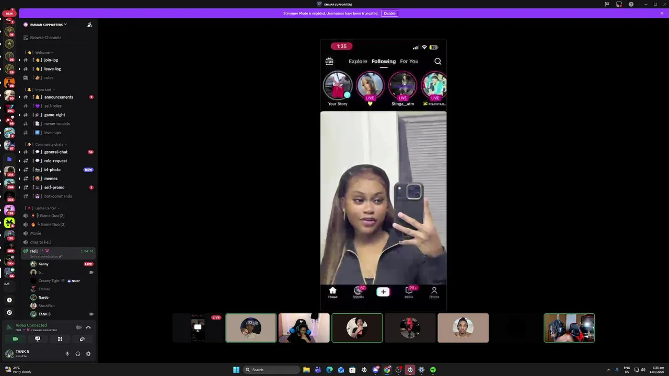Join the Game Duo [2] voice channel
Image resolution: width=669 pixels, height=376 pixels.
tap(58, 216)
